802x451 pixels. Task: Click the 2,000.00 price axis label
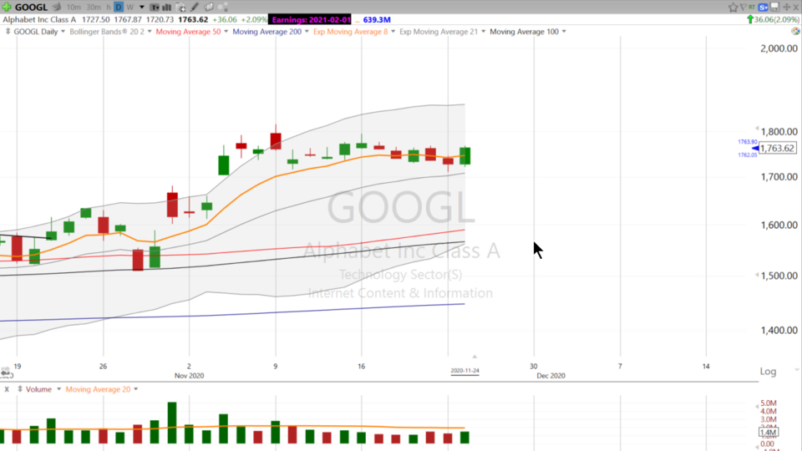779,48
